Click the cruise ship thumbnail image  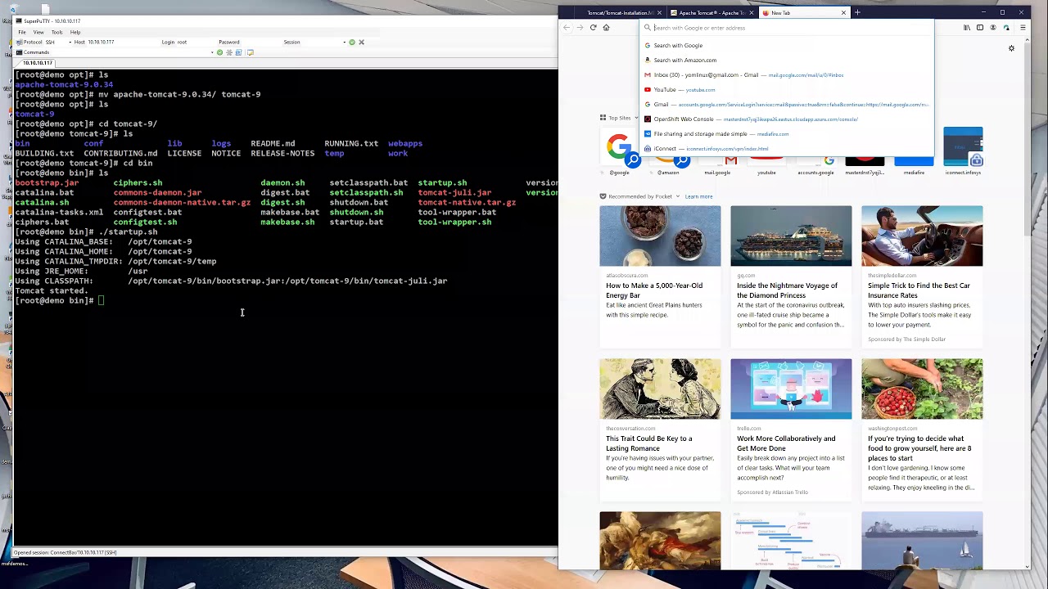[x=791, y=236]
